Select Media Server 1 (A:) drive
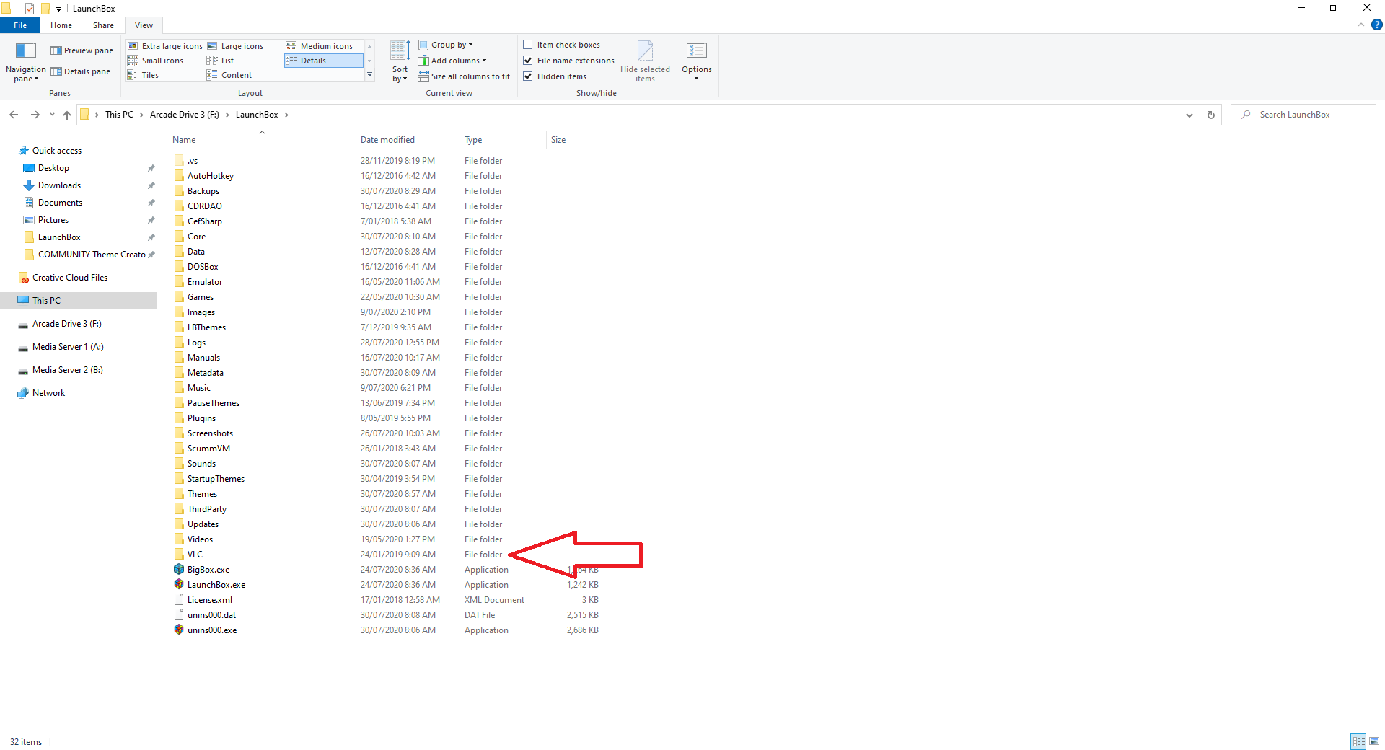The height and width of the screenshot is (750, 1385). point(68,347)
